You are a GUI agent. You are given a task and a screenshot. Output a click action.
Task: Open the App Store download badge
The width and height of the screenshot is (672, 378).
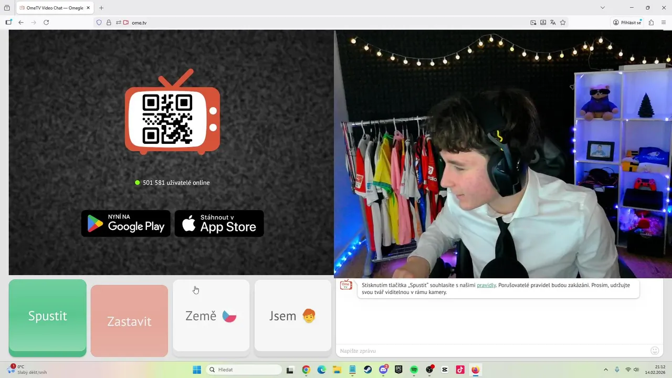(x=219, y=224)
